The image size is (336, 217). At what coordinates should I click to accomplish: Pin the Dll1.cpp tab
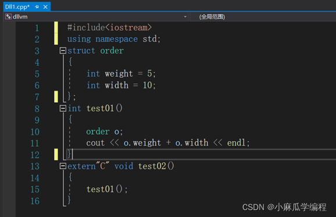tap(37, 7)
